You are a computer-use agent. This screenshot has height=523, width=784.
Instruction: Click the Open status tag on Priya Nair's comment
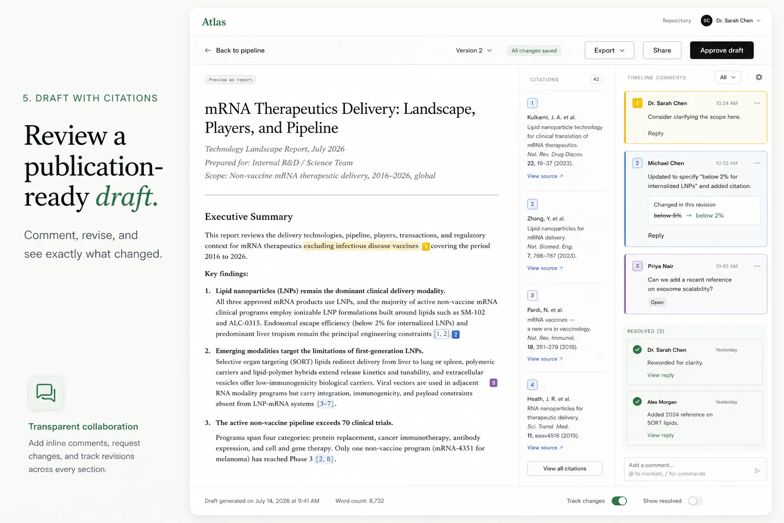coord(657,302)
